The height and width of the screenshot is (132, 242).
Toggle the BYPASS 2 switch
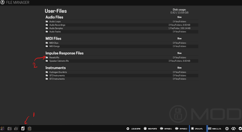pos(181,129)
